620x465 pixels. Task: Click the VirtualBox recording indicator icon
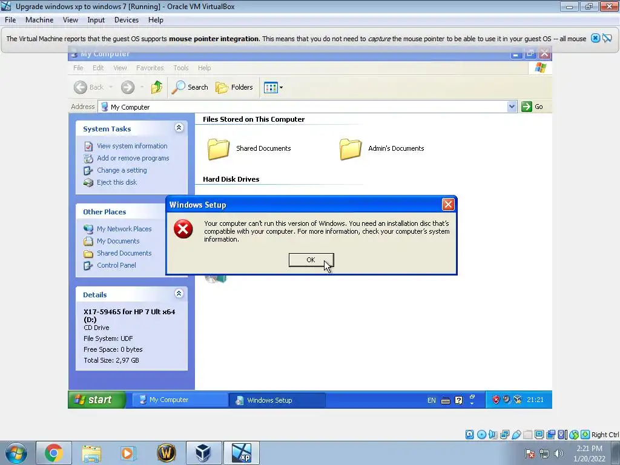pos(550,435)
